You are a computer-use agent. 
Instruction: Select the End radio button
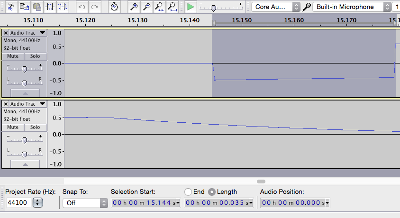coord(188,192)
